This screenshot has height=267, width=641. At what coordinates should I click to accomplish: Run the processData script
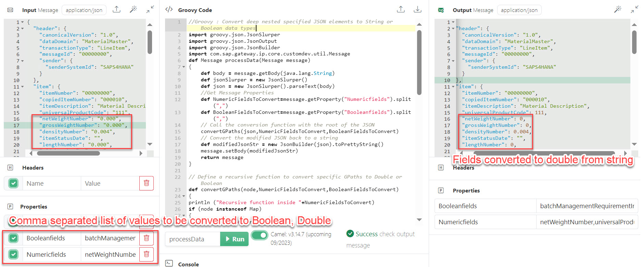click(235, 239)
